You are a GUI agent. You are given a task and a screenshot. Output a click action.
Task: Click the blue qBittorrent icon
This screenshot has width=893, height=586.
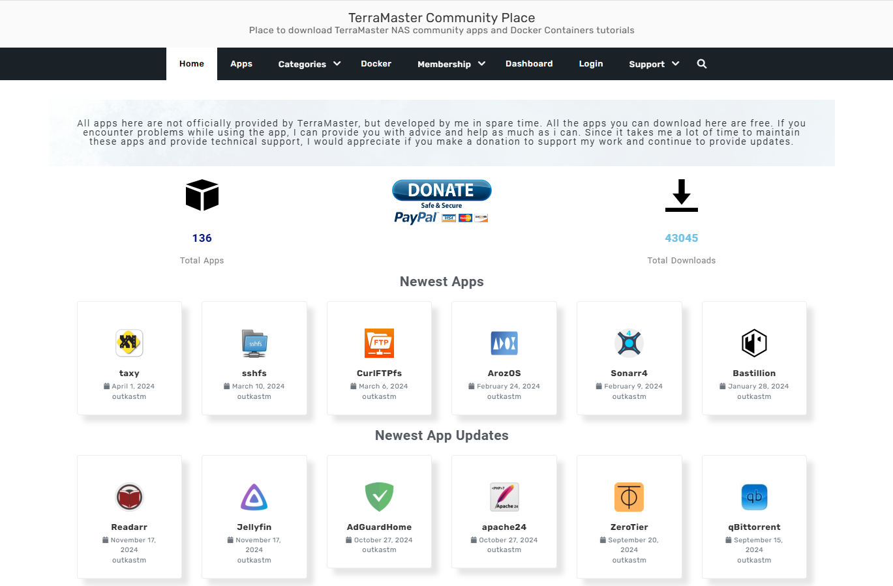pyautogui.click(x=754, y=497)
